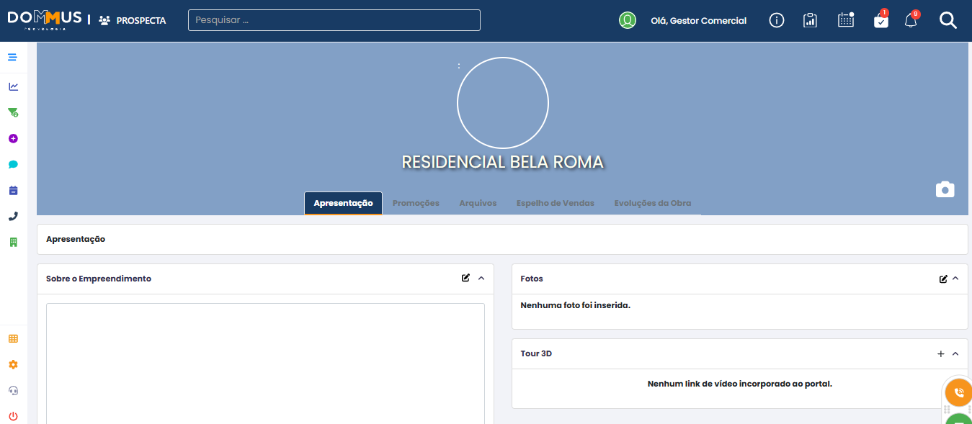Collapse the Tour 3D panel

(955, 353)
